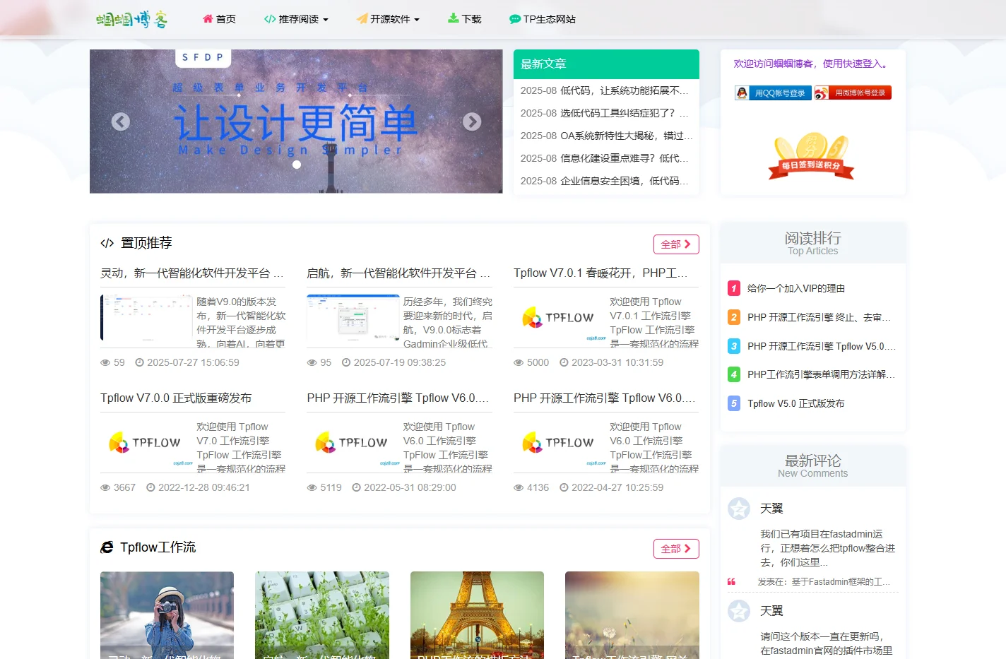Open rank 2 article PHP 开源工作流引擎 终止、去审

click(819, 317)
